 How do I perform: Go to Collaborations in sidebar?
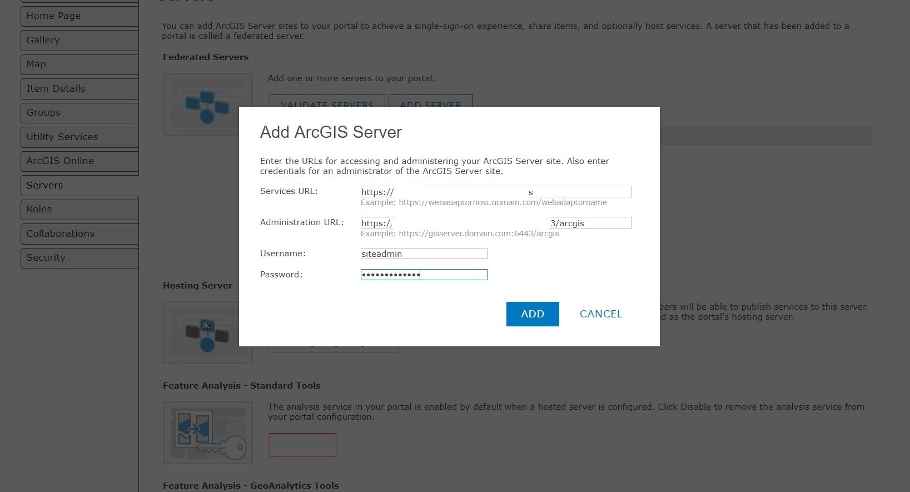(79, 233)
